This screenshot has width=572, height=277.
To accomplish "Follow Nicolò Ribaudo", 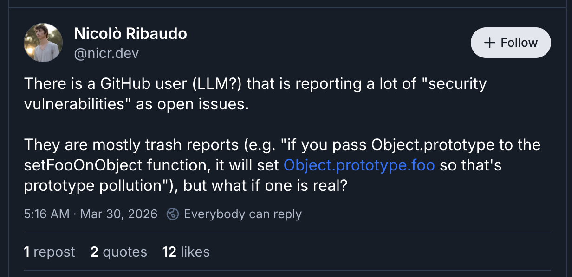I will point(511,43).
